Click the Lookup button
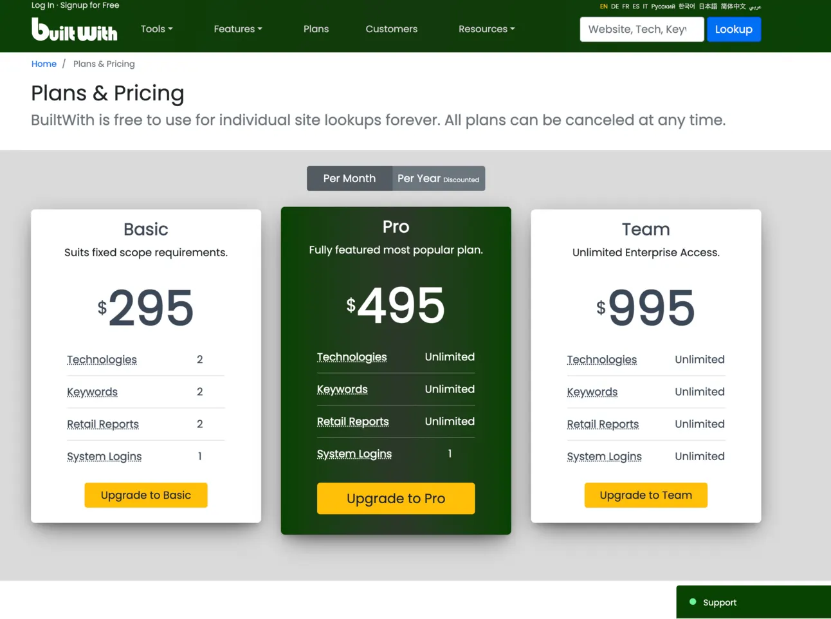The height and width of the screenshot is (619, 831). 734,30
